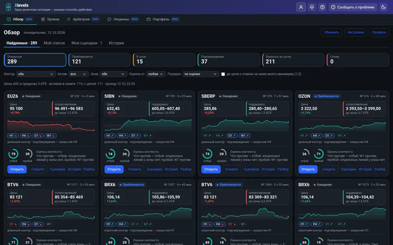The height and width of the screenshot is (245, 393).
Task: Click the circle icon beside Опционы
Action: click(109, 19)
